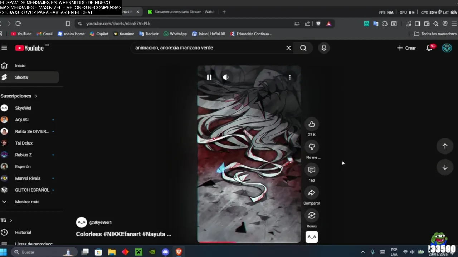The image size is (458, 257).
Task: Open the Brave Rewards triangle icon
Action: [328, 24]
